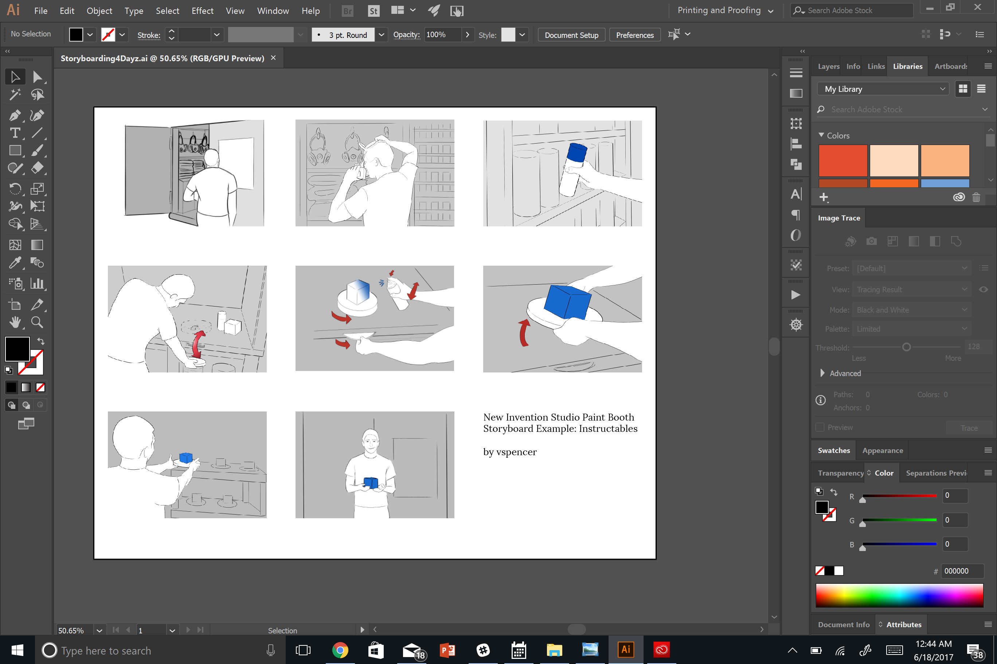Select the Pen tool
Viewport: 997px width, 664px height.
[x=15, y=115]
